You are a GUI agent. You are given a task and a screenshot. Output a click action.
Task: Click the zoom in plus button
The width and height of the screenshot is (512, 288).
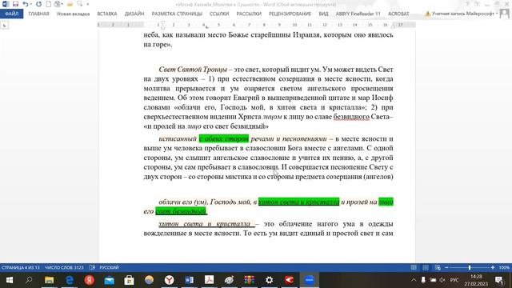coord(493,267)
